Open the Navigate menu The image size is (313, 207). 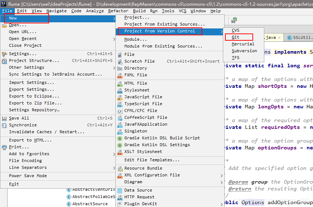[x=57, y=11]
